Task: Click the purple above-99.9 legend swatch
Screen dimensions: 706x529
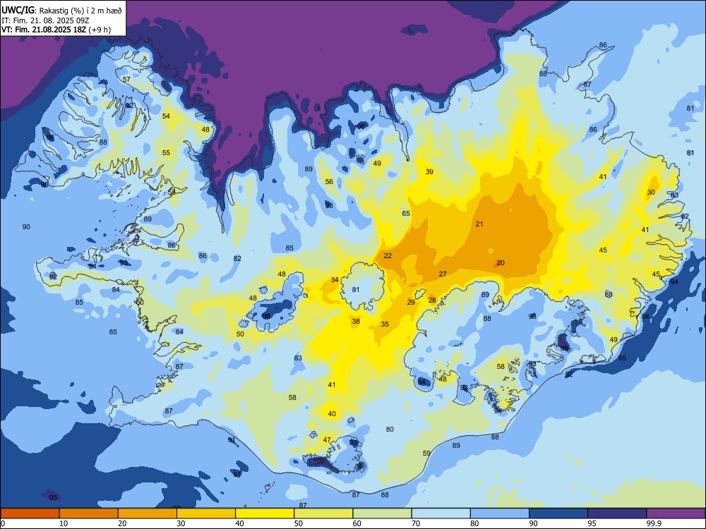Action: click(676, 513)
